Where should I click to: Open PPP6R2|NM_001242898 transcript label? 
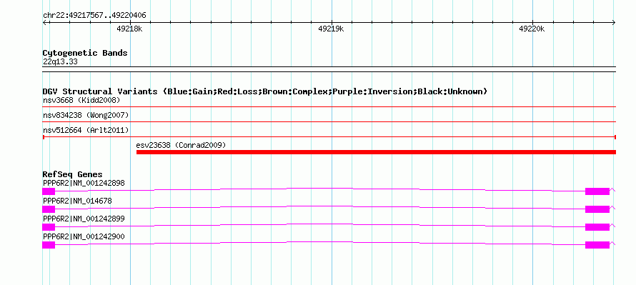coord(84,184)
